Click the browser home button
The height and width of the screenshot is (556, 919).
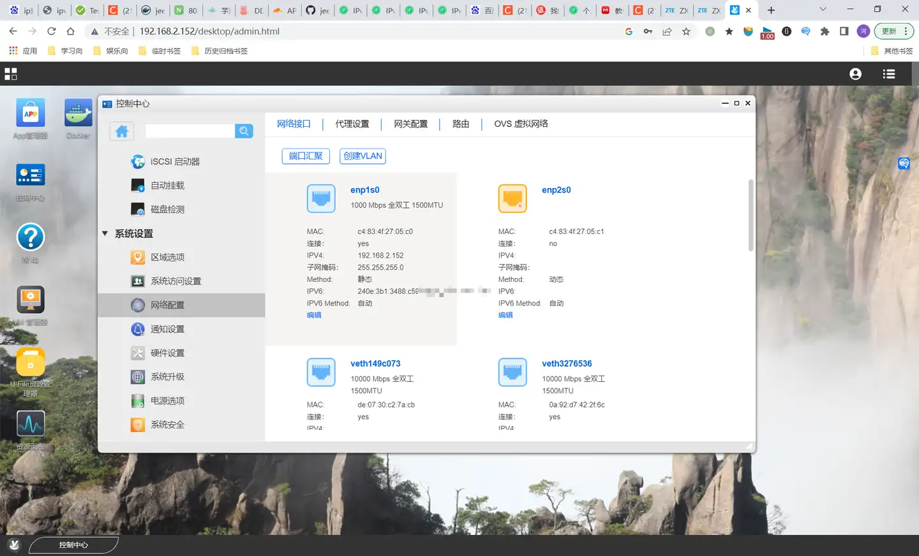click(x=70, y=31)
